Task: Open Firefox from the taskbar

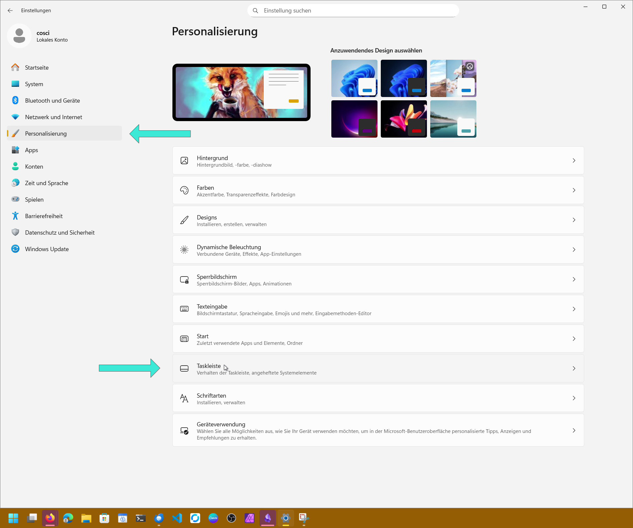Action: point(50,518)
